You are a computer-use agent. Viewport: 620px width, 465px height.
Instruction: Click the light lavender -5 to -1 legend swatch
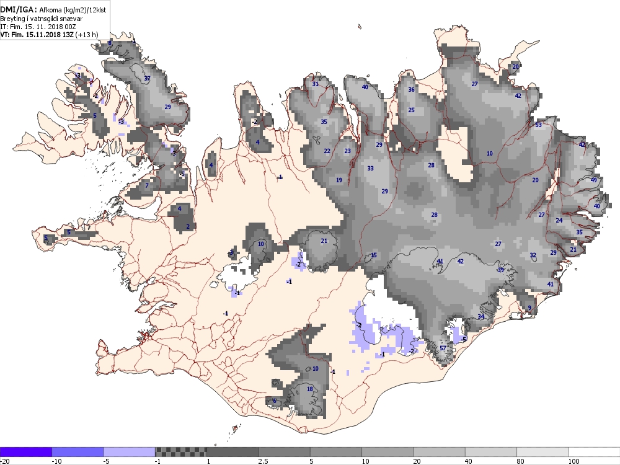[130, 451]
